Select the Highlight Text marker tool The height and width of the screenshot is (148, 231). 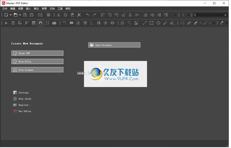[x=196, y=23]
